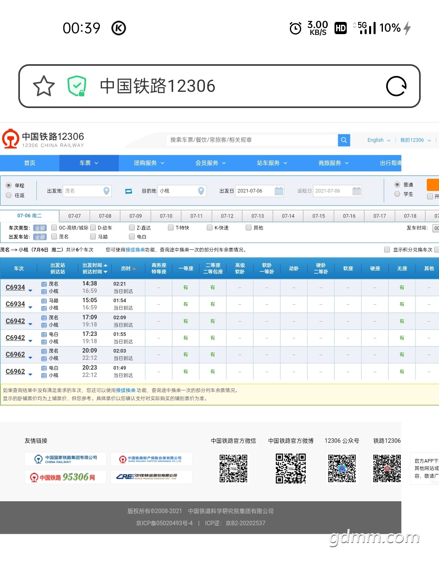
Task: Expand 会员服务 navigation dropdown
Action: (x=211, y=163)
